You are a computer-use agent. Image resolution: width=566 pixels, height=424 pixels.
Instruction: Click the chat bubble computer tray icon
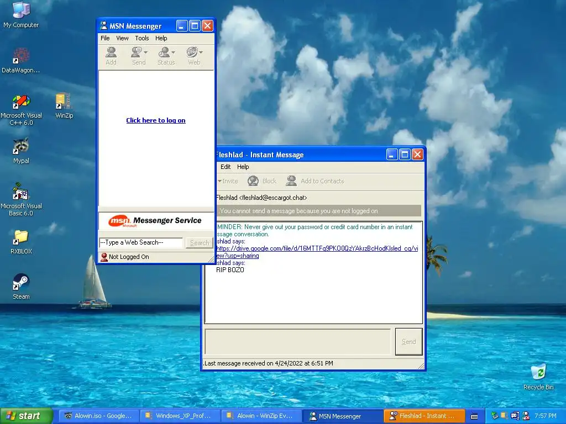click(515, 416)
